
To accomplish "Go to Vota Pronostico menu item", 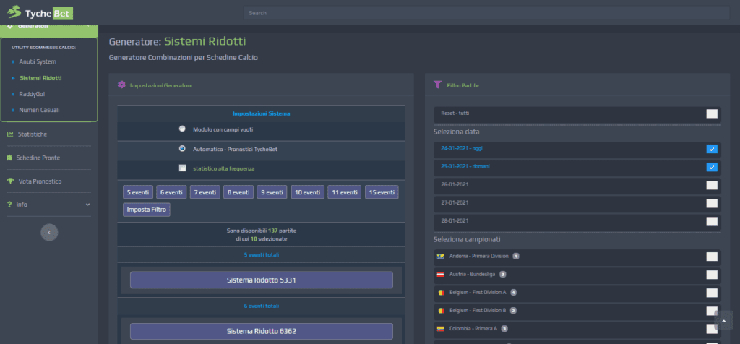I will (40, 181).
